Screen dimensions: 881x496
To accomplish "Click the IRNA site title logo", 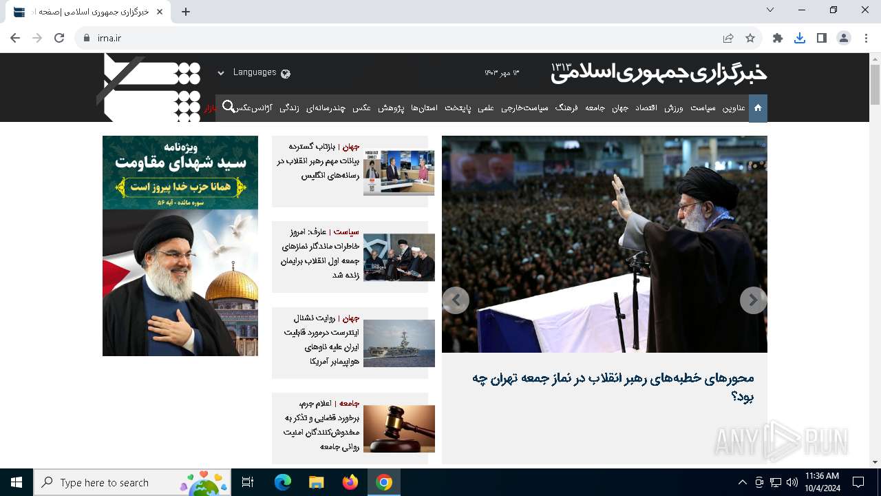I will pyautogui.click(x=659, y=72).
